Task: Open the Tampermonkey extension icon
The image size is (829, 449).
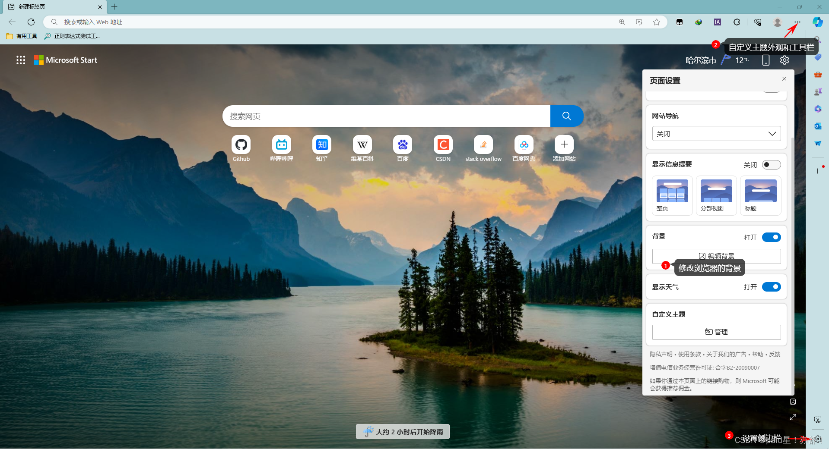Action: point(680,22)
